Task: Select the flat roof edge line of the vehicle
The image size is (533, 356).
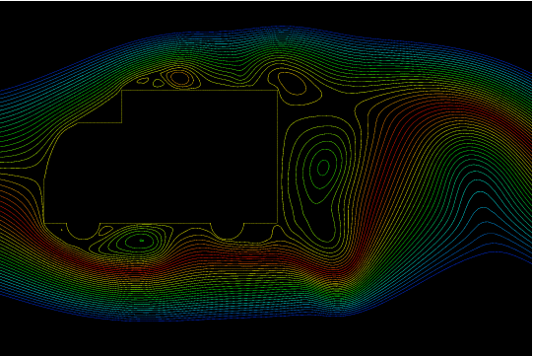Action: tap(200, 91)
